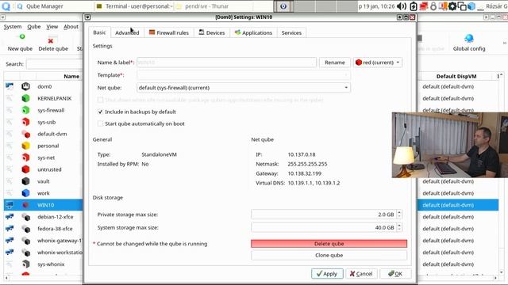508x285 pixels.
Task: Switch to the Firewall rules tab
Action: pyautogui.click(x=169, y=32)
